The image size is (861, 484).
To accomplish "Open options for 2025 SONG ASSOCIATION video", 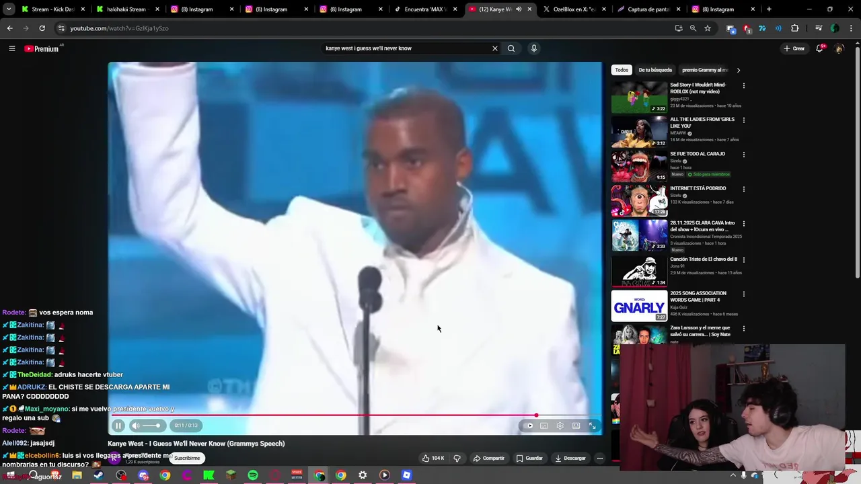I will (743, 294).
